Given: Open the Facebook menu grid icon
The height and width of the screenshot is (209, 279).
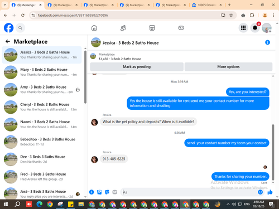Looking at the screenshot, I should click(243, 28).
